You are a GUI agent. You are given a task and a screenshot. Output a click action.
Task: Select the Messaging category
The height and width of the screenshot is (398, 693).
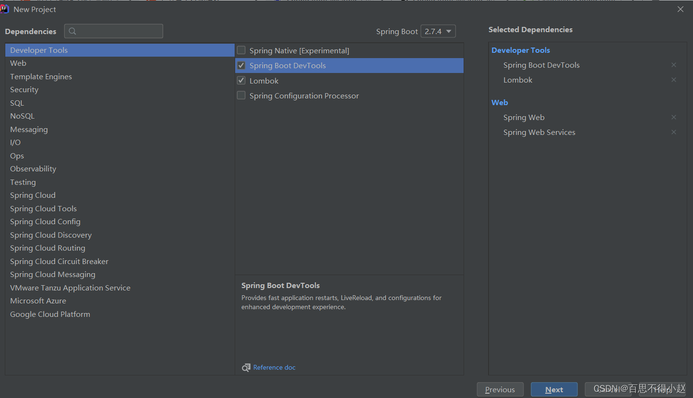(119, 129)
